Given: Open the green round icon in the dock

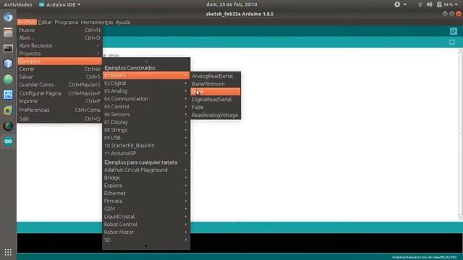Looking at the screenshot, I should tap(8, 79).
